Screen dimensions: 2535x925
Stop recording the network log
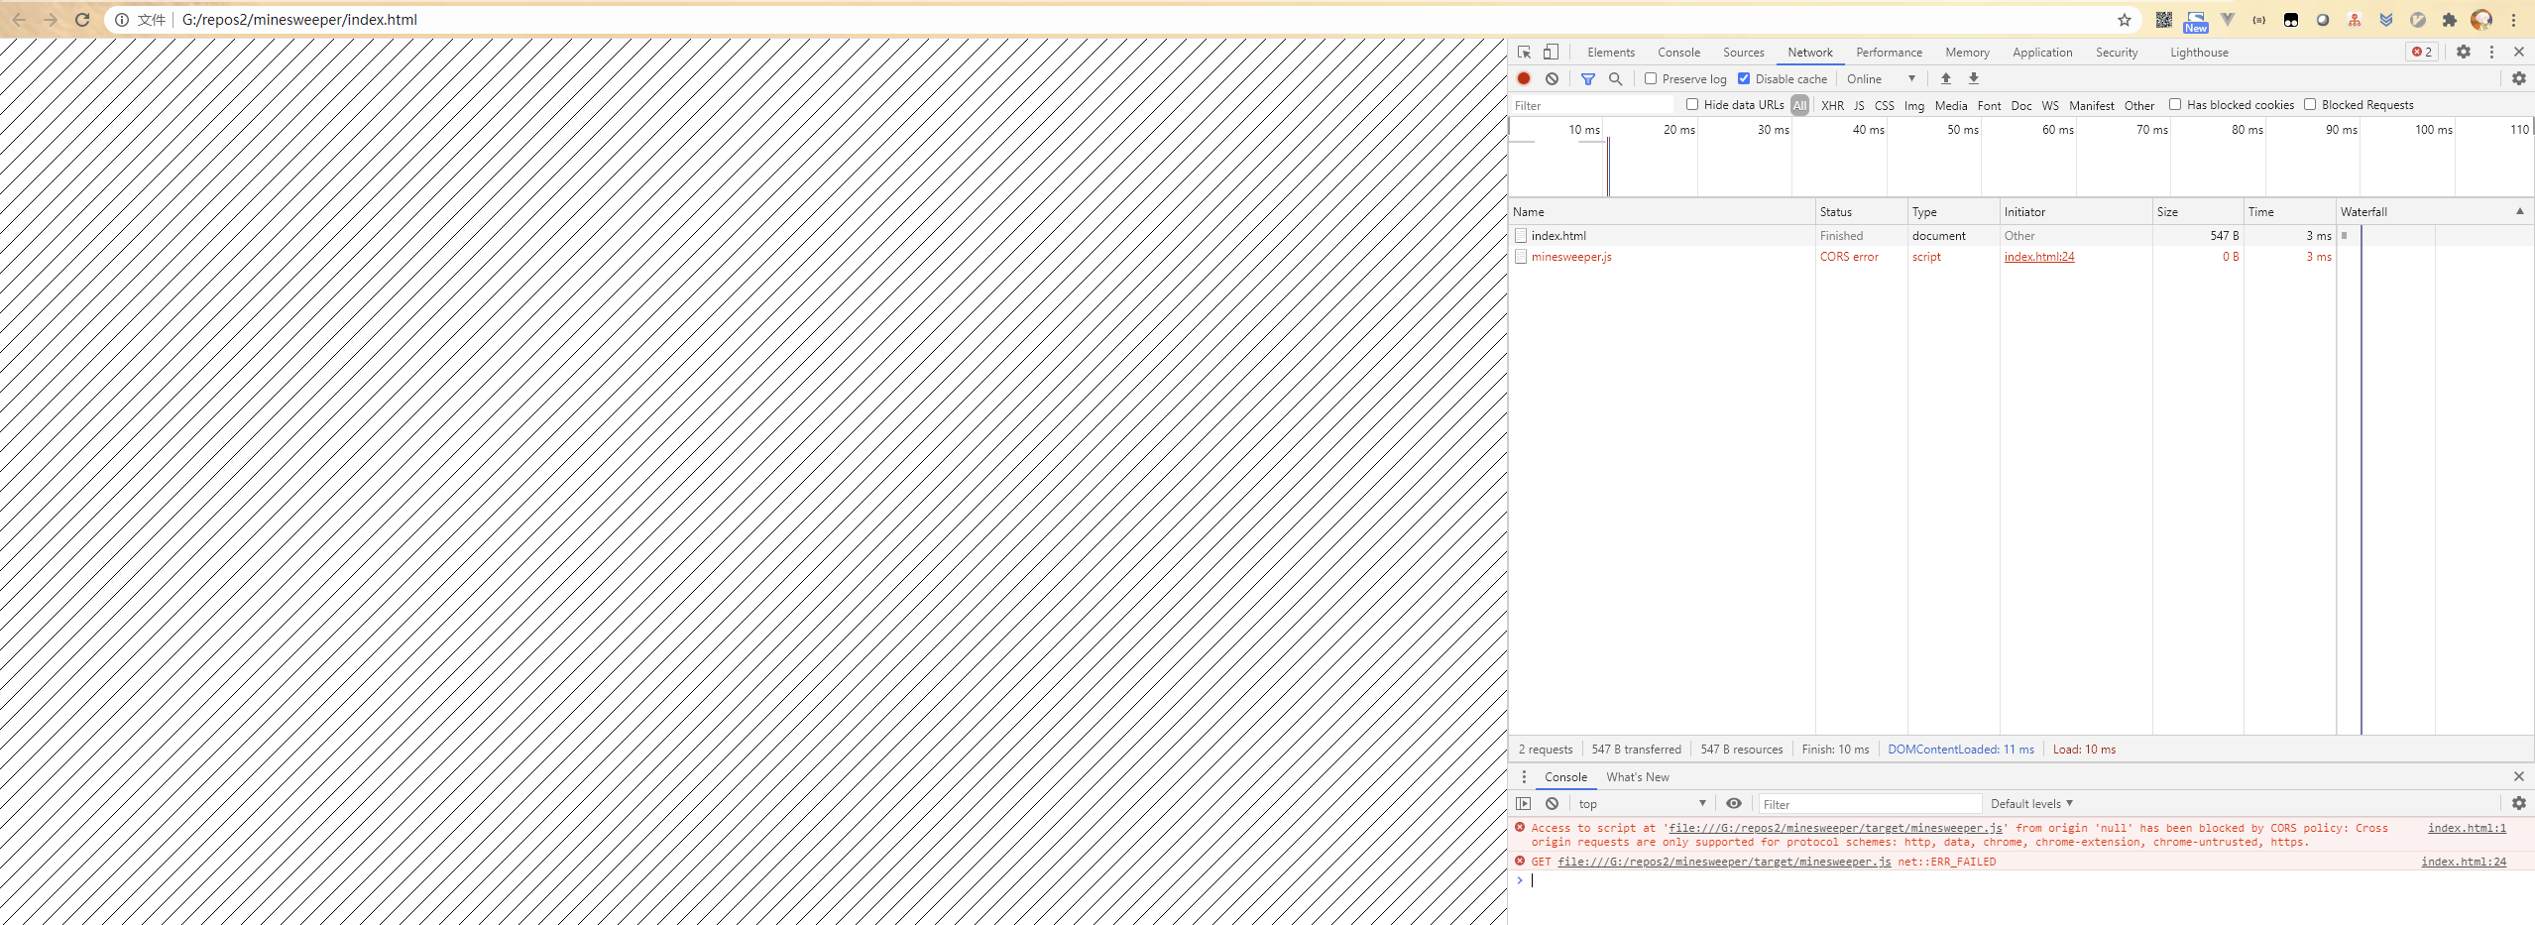pyautogui.click(x=1524, y=79)
